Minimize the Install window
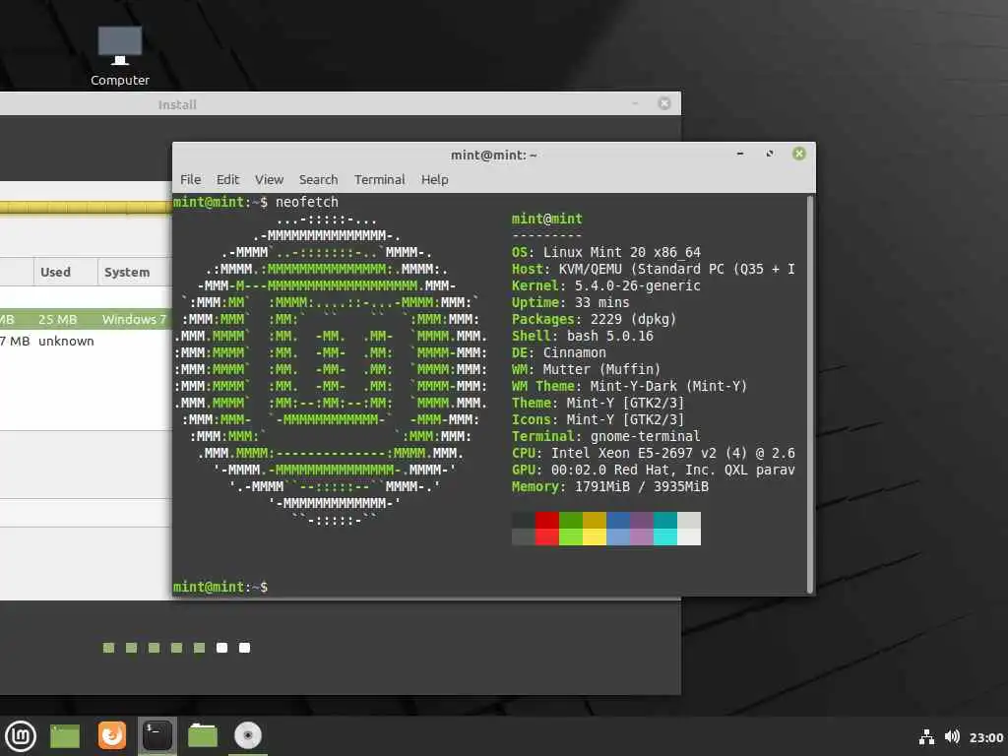Screen dimensions: 1008x756 (635, 103)
